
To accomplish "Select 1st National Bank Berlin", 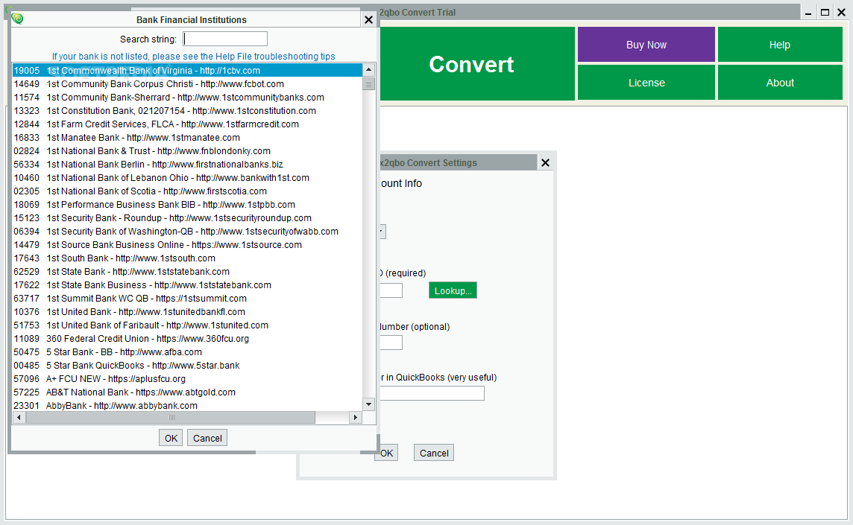I will click(187, 164).
